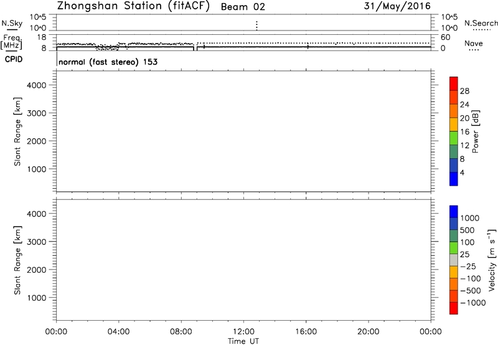Click the yellow swatch in Power colorbar
This screenshot has height=345, width=498.
pos(454,124)
